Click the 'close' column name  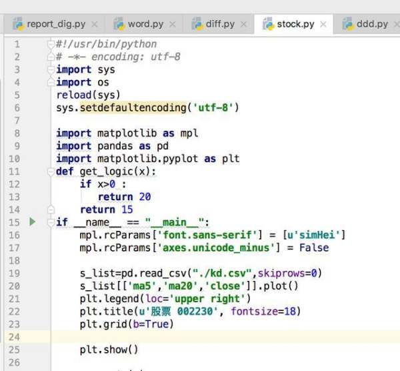click(x=225, y=286)
